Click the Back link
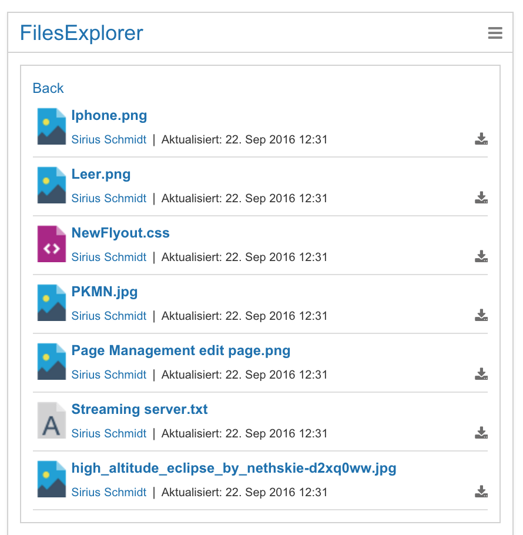 [x=48, y=88]
